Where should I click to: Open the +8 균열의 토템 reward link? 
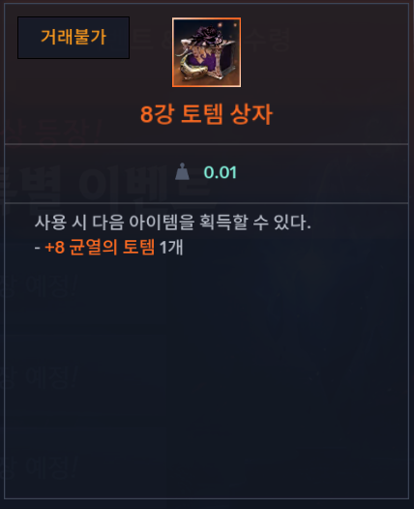[100, 248]
